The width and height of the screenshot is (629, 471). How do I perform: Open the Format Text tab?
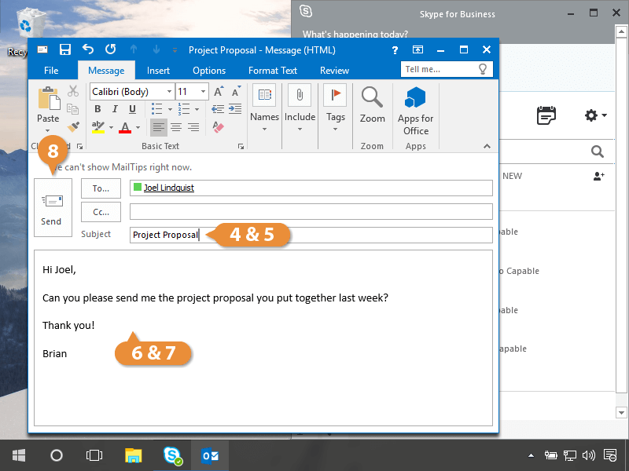[x=273, y=71]
